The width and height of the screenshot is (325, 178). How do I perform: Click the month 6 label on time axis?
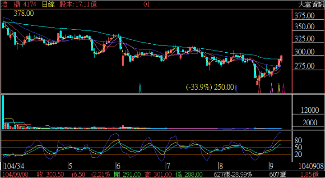[118, 166]
